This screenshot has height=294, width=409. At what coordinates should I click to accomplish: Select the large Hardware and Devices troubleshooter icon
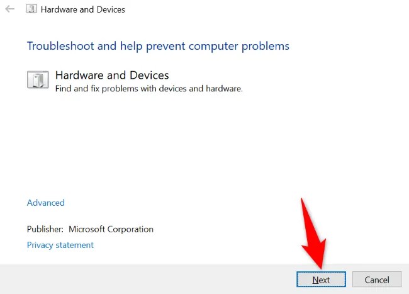coord(38,79)
